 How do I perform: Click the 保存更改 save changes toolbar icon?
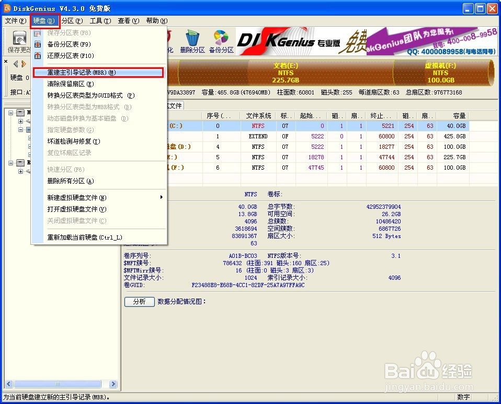(19, 42)
